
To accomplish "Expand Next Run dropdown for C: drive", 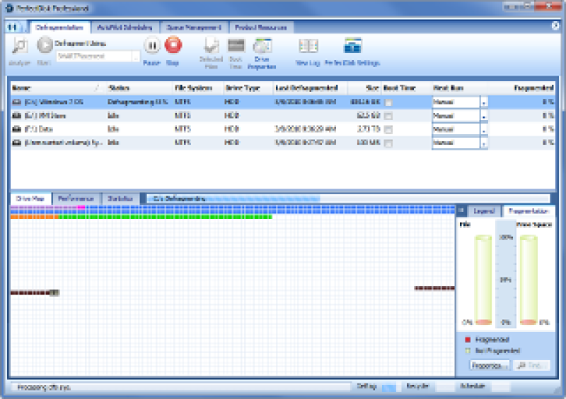I will click(x=484, y=102).
